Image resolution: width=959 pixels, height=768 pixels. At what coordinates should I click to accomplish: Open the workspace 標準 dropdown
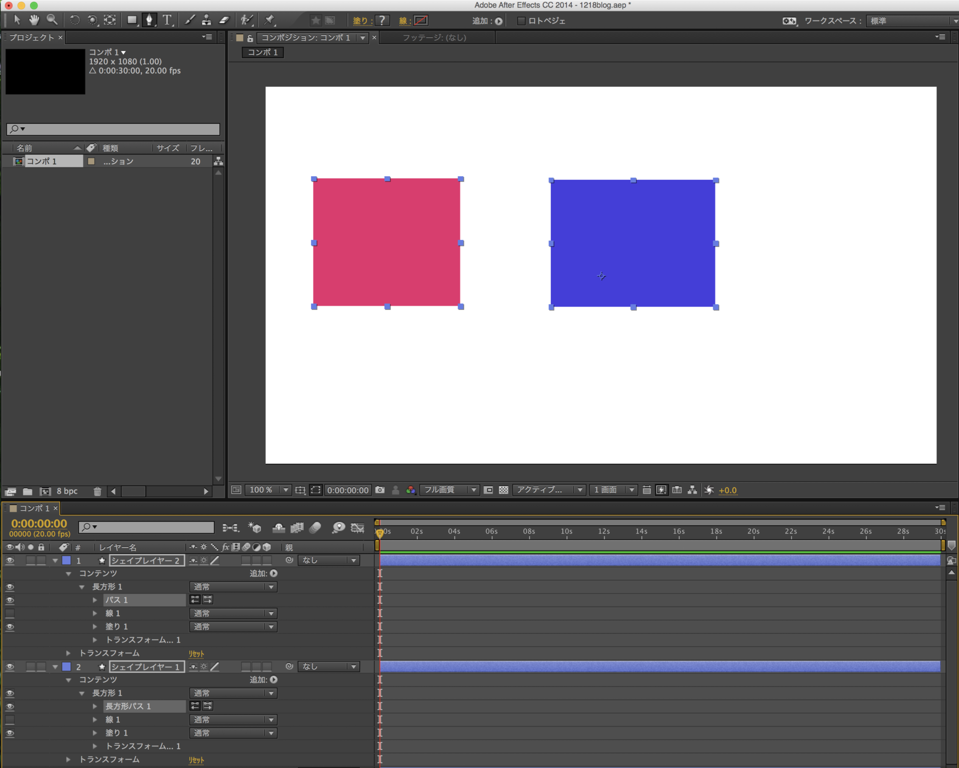point(912,20)
